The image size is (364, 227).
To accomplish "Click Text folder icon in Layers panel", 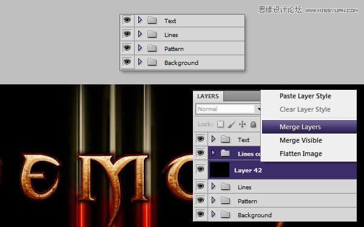I will (x=225, y=139).
